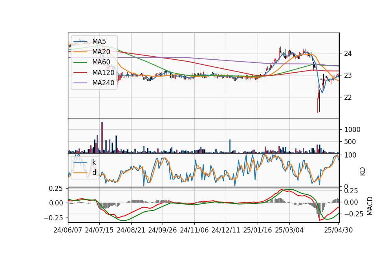Click the 24/08/21 date axis label
Image resolution: width=377 pixels, height=271 pixels.
(131, 230)
